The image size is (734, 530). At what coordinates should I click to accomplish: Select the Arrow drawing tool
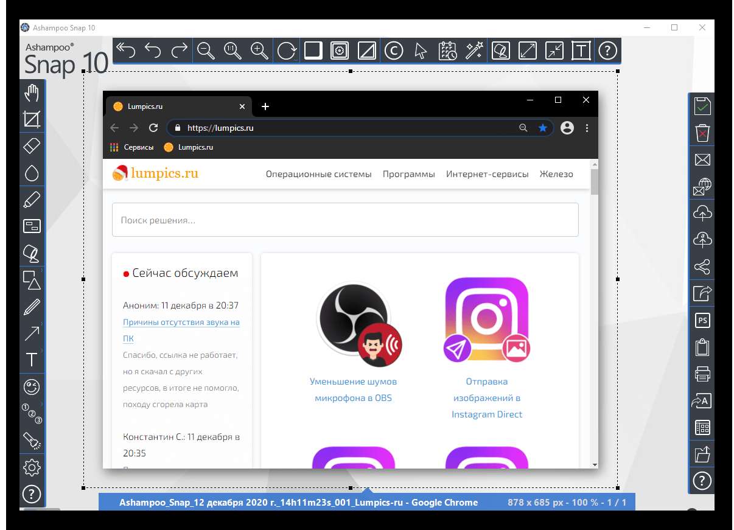[32, 333]
